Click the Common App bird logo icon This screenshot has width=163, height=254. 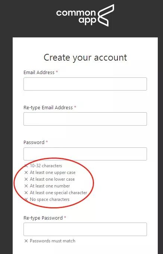(106, 15)
